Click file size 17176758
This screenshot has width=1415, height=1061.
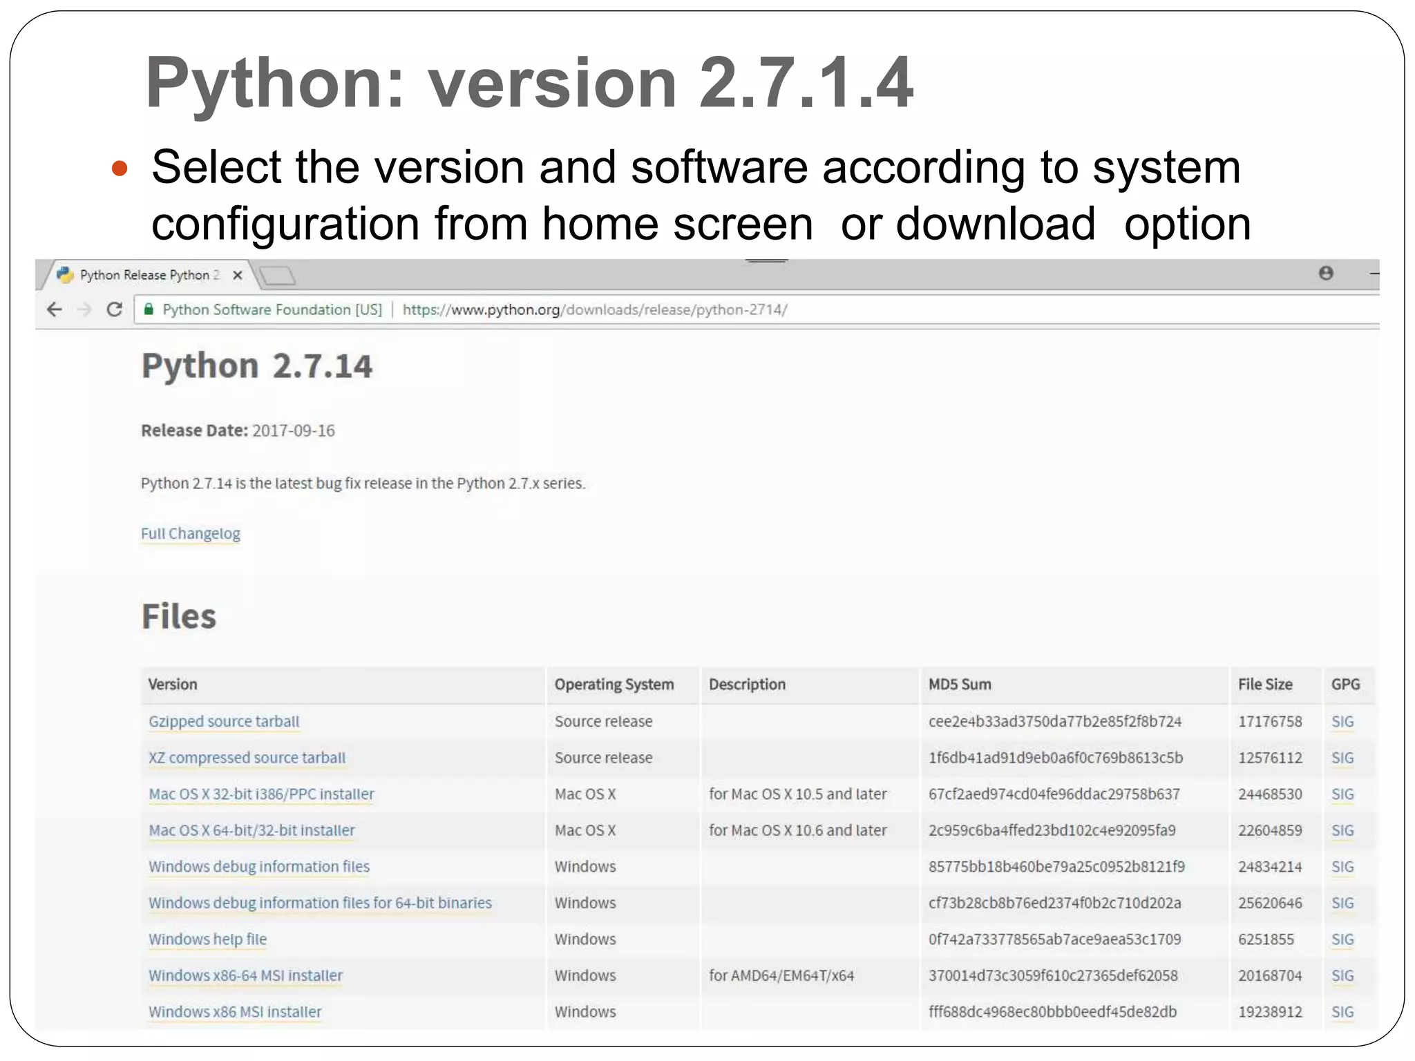tap(1270, 721)
